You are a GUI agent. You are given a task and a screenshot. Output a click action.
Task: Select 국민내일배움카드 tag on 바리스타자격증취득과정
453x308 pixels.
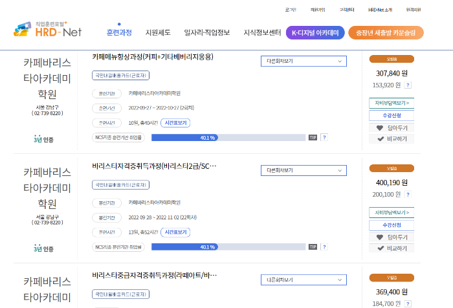tap(120, 184)
